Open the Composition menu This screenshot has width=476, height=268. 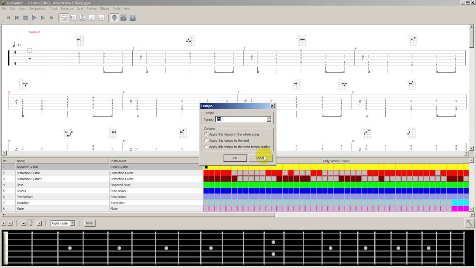[x=38, y=9]
